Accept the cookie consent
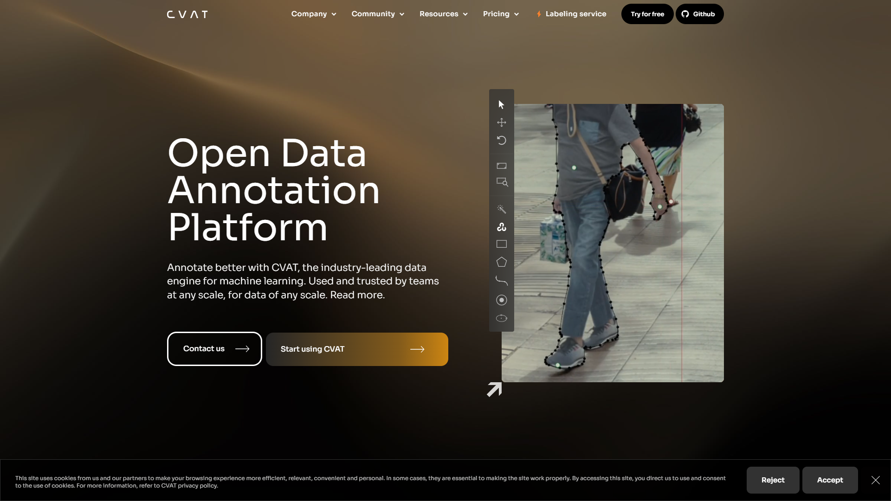The image size is (891, 501). pyautogui.click(x=830, y=480)
